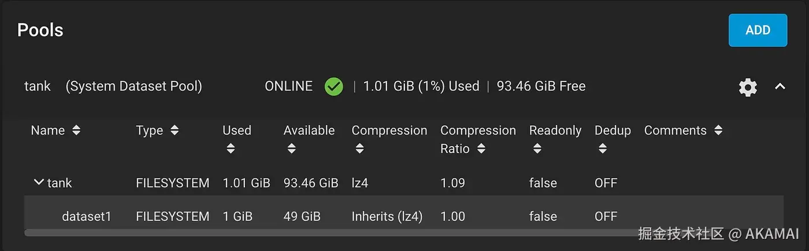Viewport: 809px width, 251px height.
Task: Collapse the tank dataset tree row
Action: (x=39, y=182)
